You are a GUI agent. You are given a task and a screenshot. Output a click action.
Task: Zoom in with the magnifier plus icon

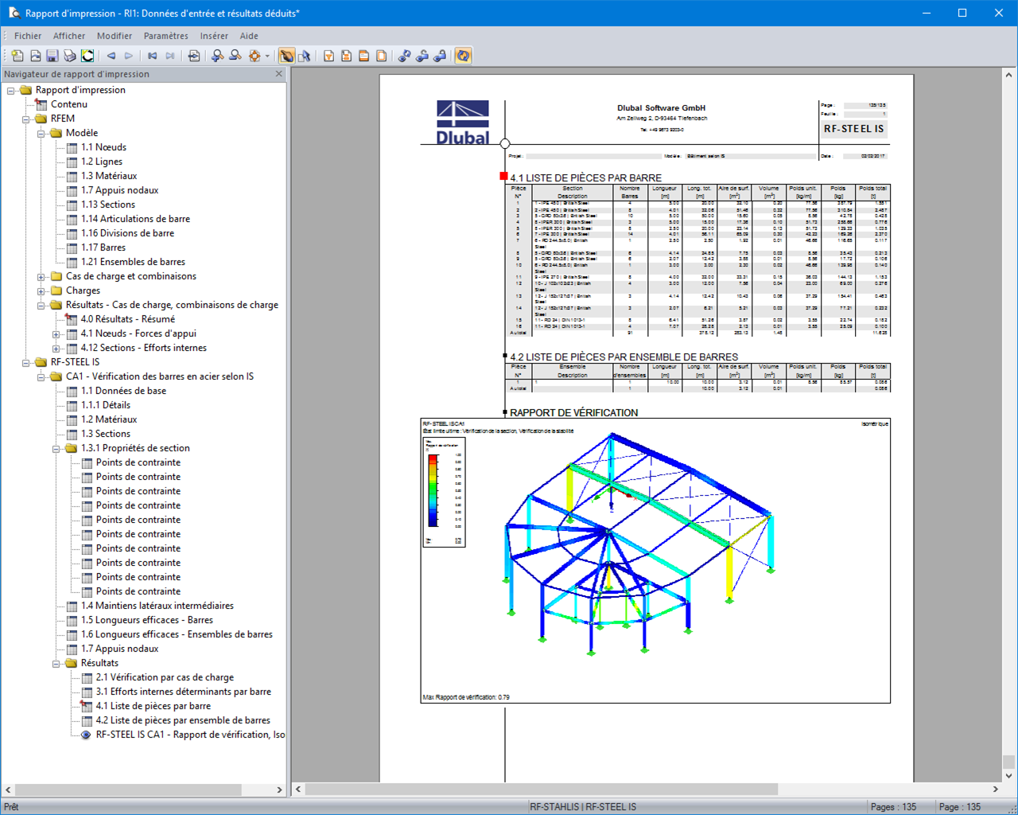217,56
